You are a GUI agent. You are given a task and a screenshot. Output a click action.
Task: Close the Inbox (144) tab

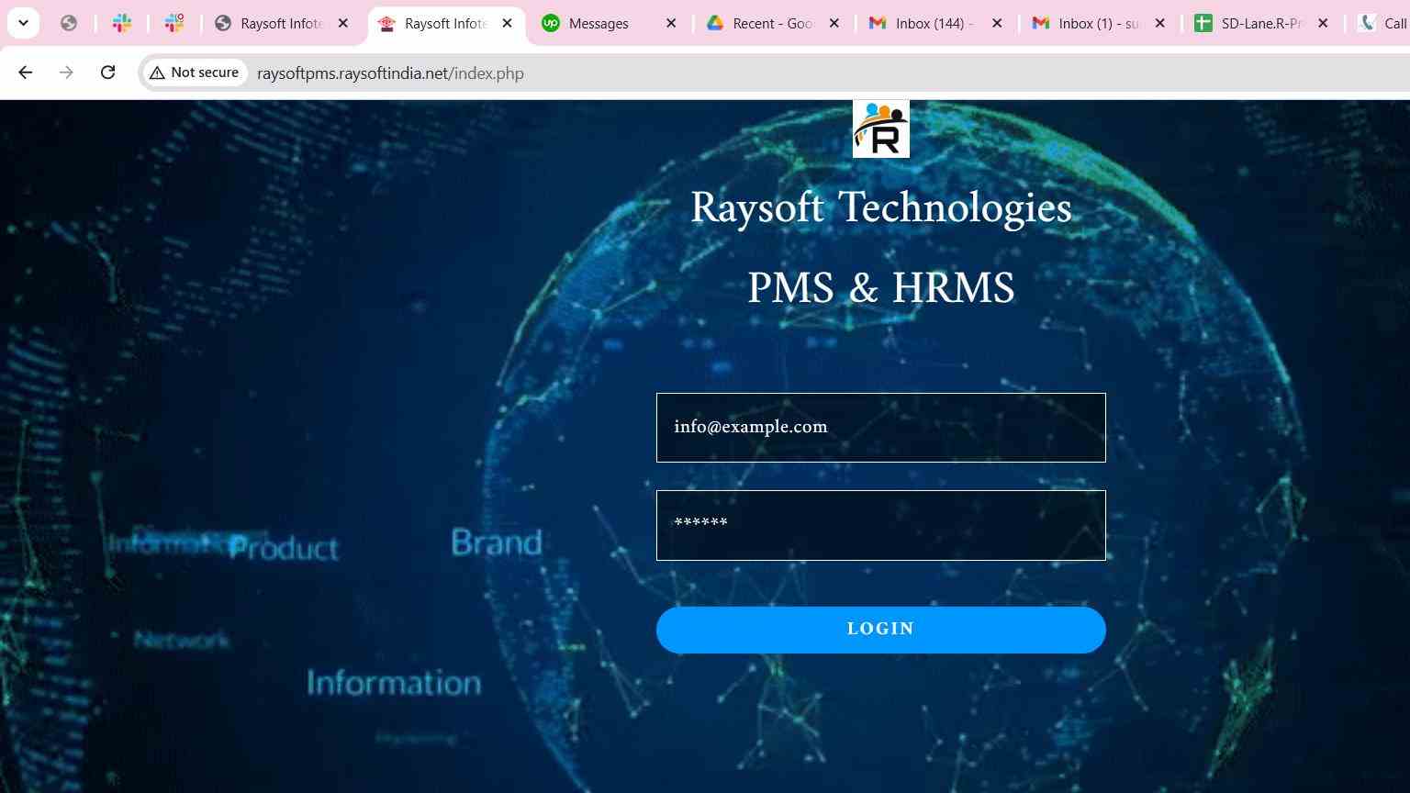pos(997,23)
